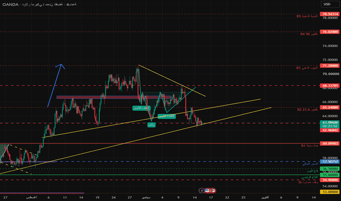
Task: Click 70.00000 on the price axis
Action: (x=330, y=74)
